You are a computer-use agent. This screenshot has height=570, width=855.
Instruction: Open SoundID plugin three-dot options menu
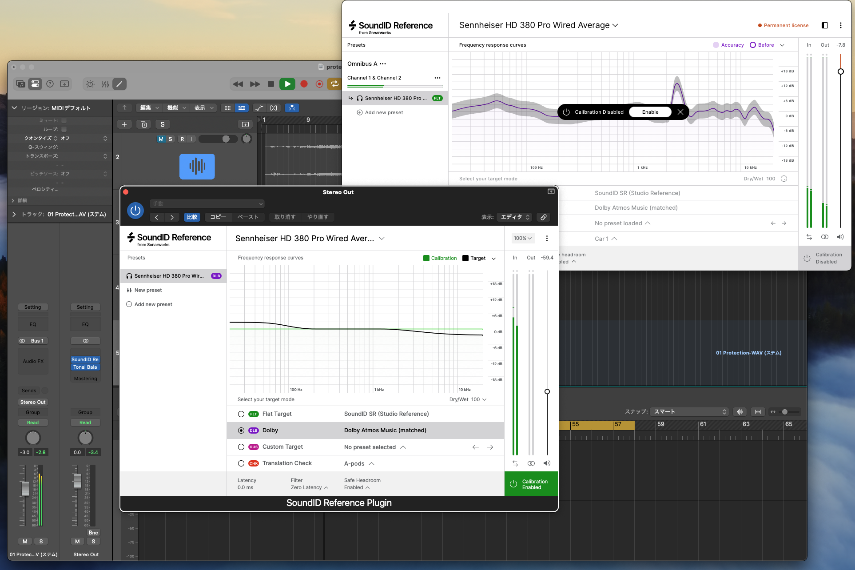(x=547, y=239)
